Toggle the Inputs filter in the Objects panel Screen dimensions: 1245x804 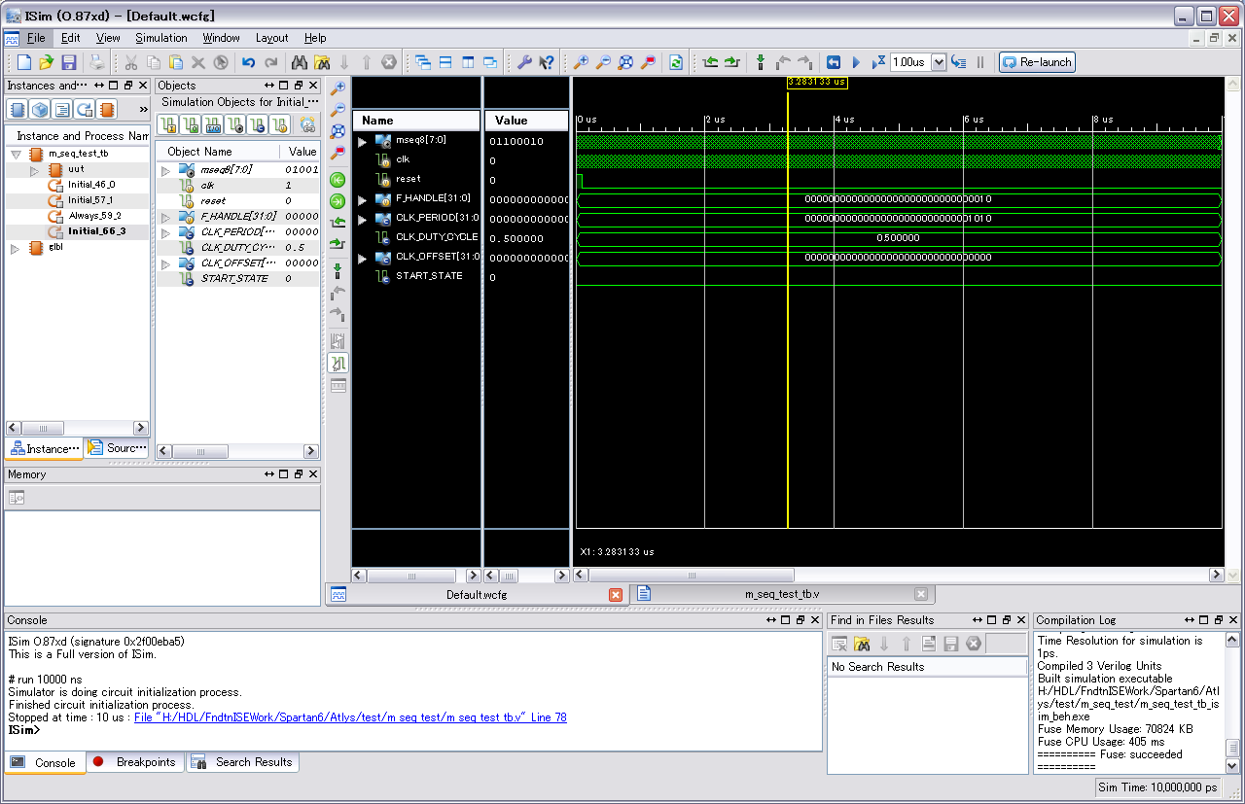(167, 124)
